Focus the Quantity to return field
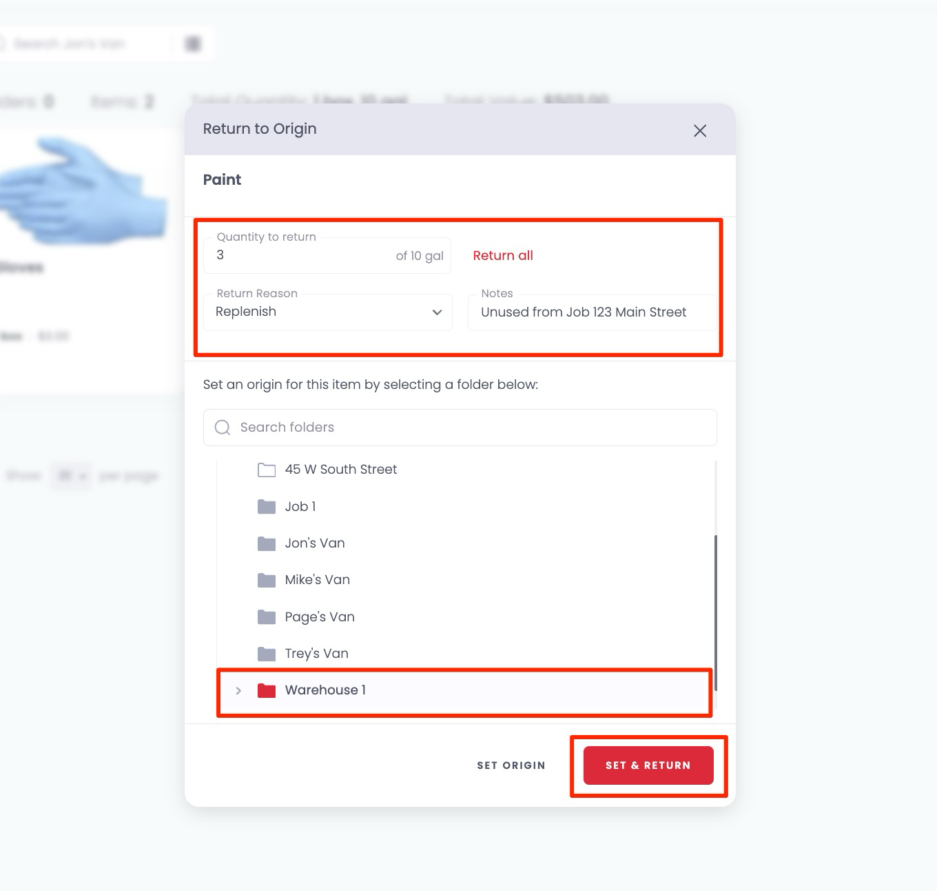 pos(303,256)
